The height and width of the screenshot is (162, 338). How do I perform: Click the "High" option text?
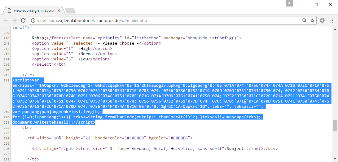[85, 48]
